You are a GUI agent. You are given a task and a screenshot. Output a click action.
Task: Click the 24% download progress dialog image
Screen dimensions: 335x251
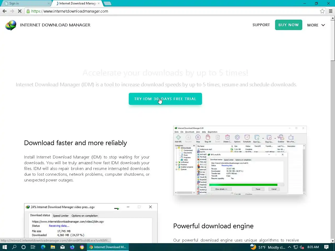91,223
